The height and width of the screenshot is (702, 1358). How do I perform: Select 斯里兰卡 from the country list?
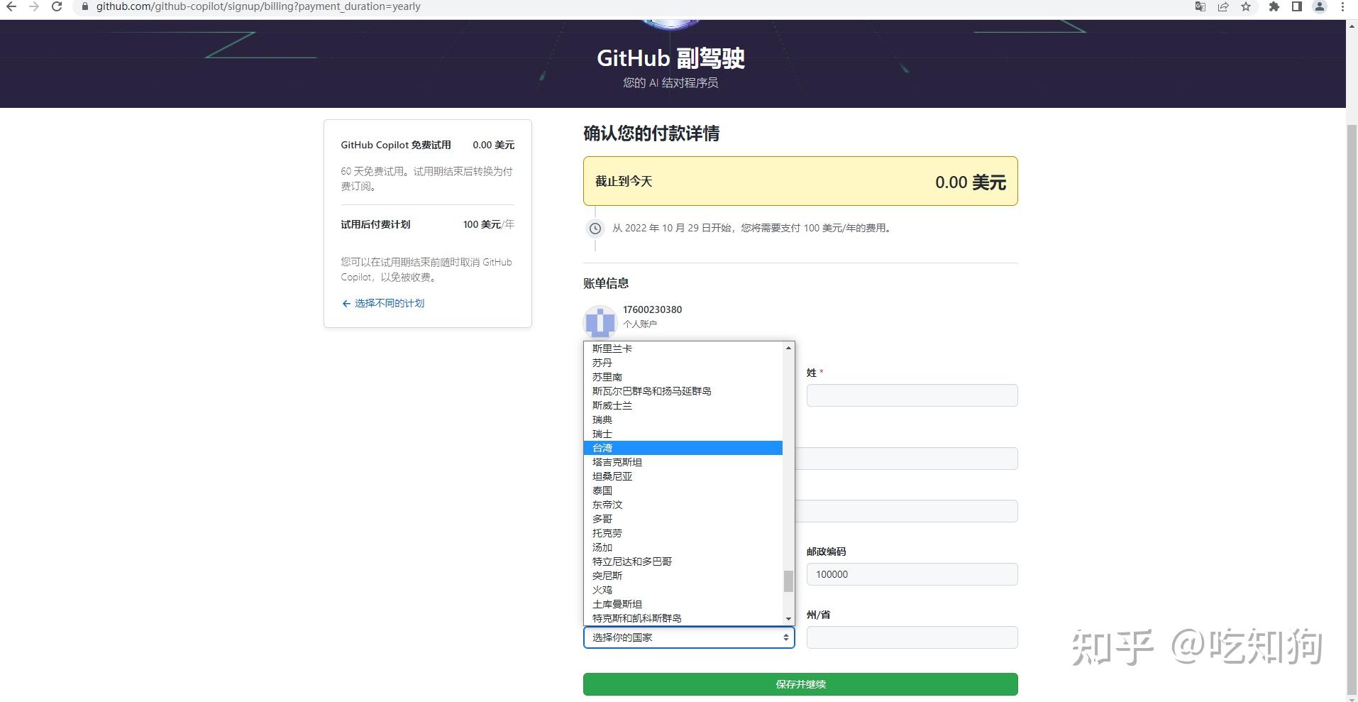click(683, 349)
